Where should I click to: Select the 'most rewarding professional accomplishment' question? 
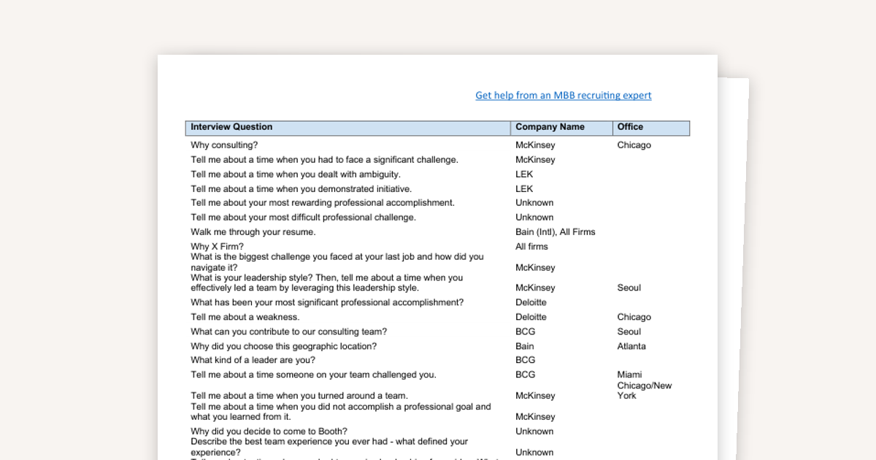tap(323, 203)
